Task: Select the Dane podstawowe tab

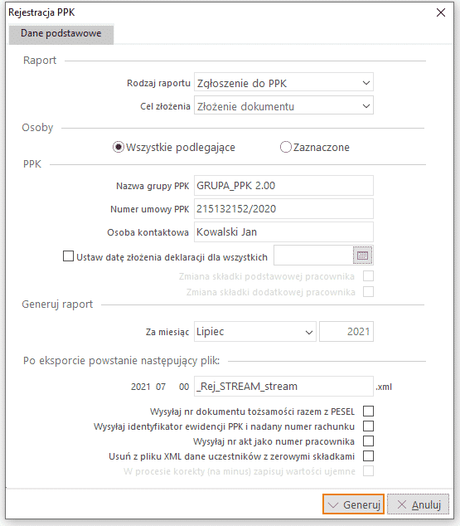Action: tap(61, 33)
